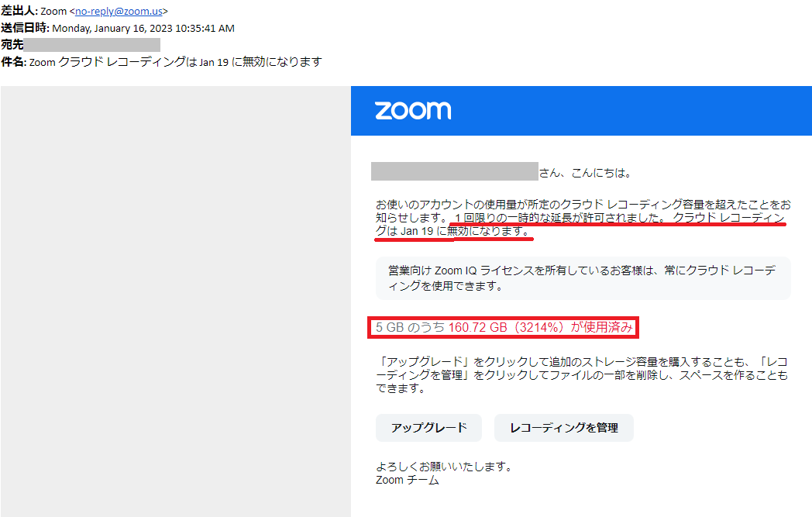Screen dimensions: 812x517
Task: Click the underlined Jan 19 expiration sentence
Action: pyautogui.click(x=580, y=224)
